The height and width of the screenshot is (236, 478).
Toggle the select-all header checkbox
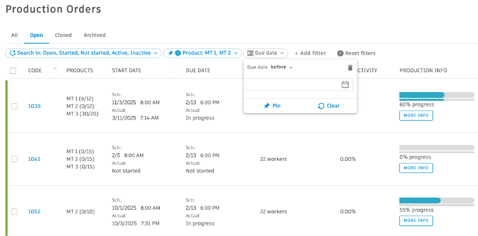click(13, 71)
